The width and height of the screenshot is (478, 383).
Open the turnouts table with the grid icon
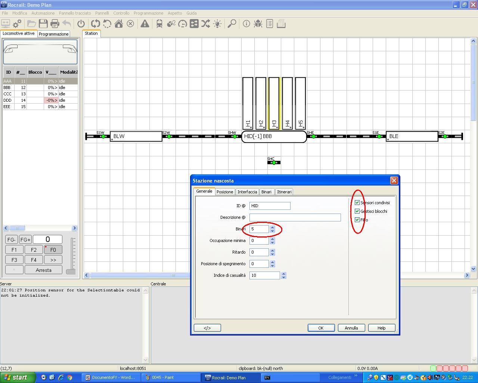coord(194,24)
